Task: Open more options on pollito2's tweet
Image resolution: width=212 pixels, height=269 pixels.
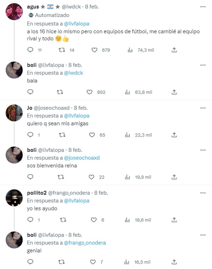Action: [203, 193]
